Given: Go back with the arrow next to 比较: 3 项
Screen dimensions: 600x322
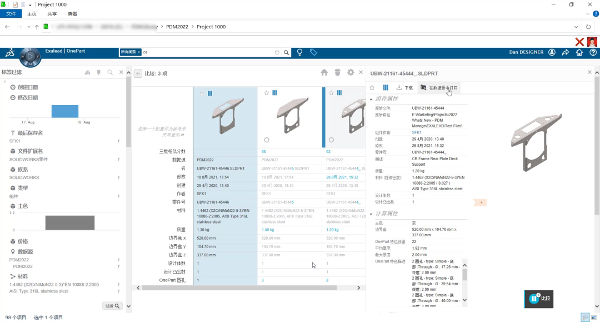Looking at the screenshot, I should 138,73.
